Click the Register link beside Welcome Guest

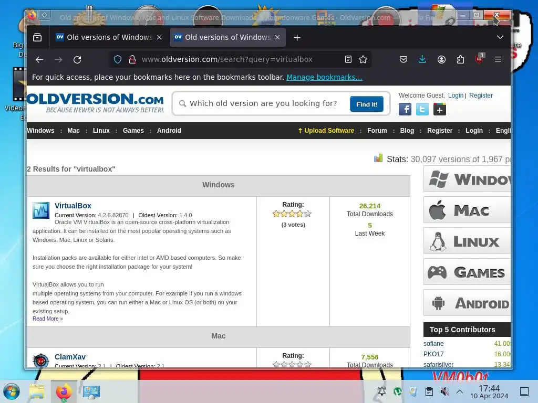(481, 96)
